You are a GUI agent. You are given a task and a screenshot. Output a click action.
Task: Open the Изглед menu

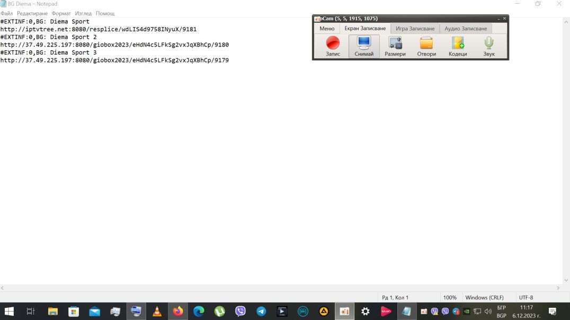pyautogui.click(x=83, y=13)
